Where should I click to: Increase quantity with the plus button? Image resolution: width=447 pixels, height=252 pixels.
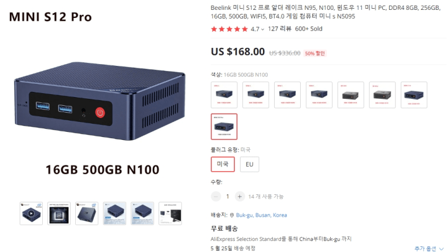tap(239, 197)
